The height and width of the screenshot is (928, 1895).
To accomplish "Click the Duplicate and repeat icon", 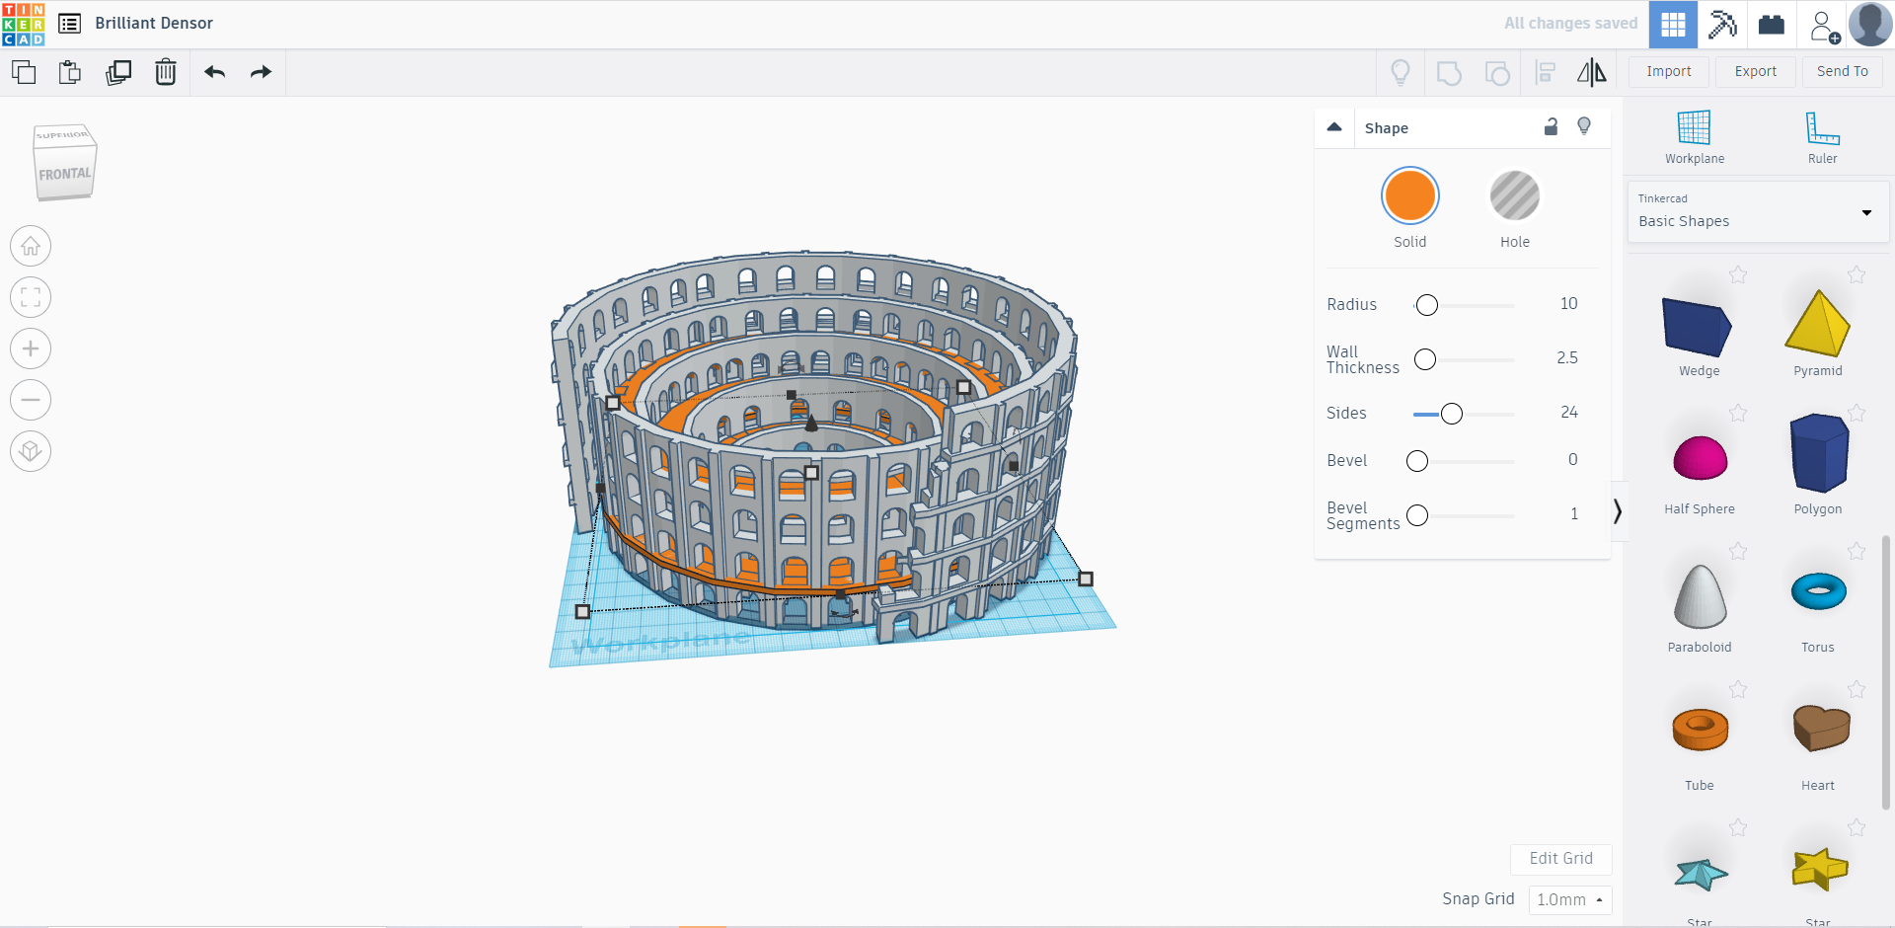I will pyautogui.click(x=118, y=72).
